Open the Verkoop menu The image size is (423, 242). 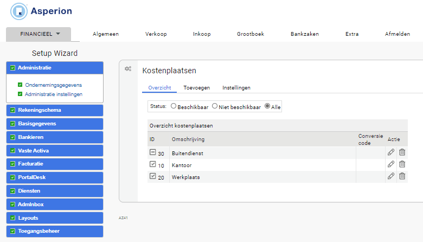156,34
